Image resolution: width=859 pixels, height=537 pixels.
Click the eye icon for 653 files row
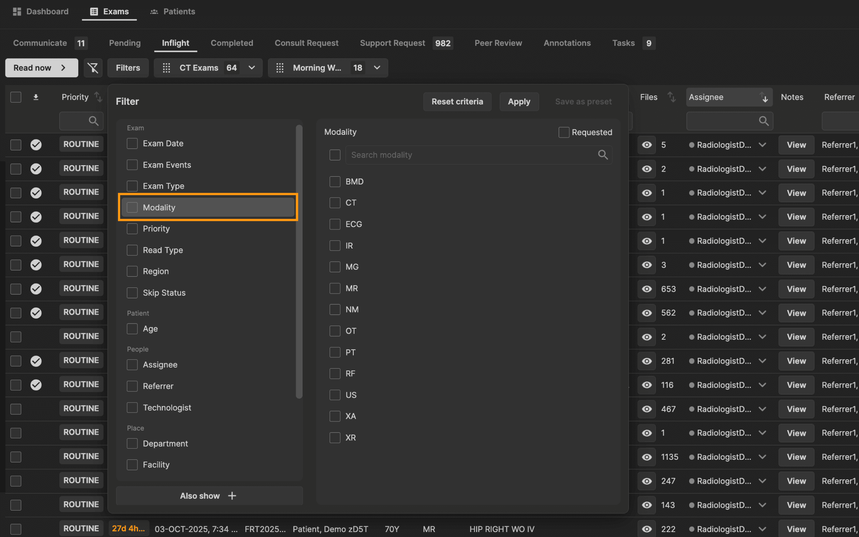click(647, 289)
